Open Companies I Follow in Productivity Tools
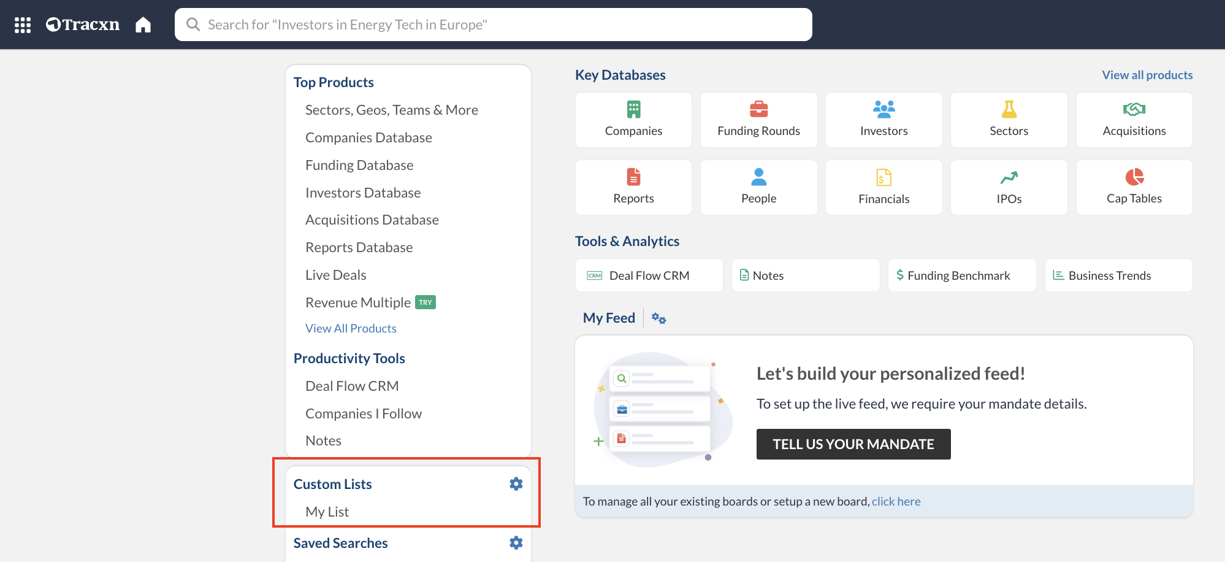 (x=363, y=414)
